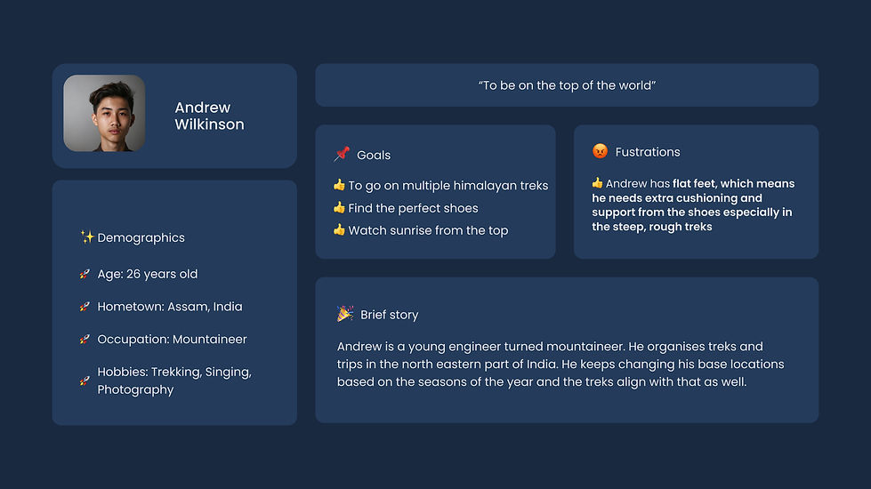Select the Demographics heading
Screen dimensions: 871x489
point(141,237)
